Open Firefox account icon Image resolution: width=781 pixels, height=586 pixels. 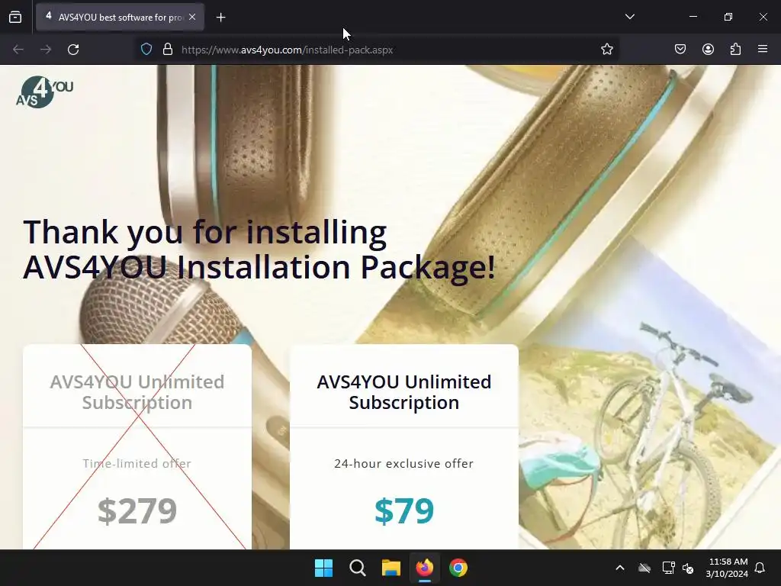tap(708, 49)
